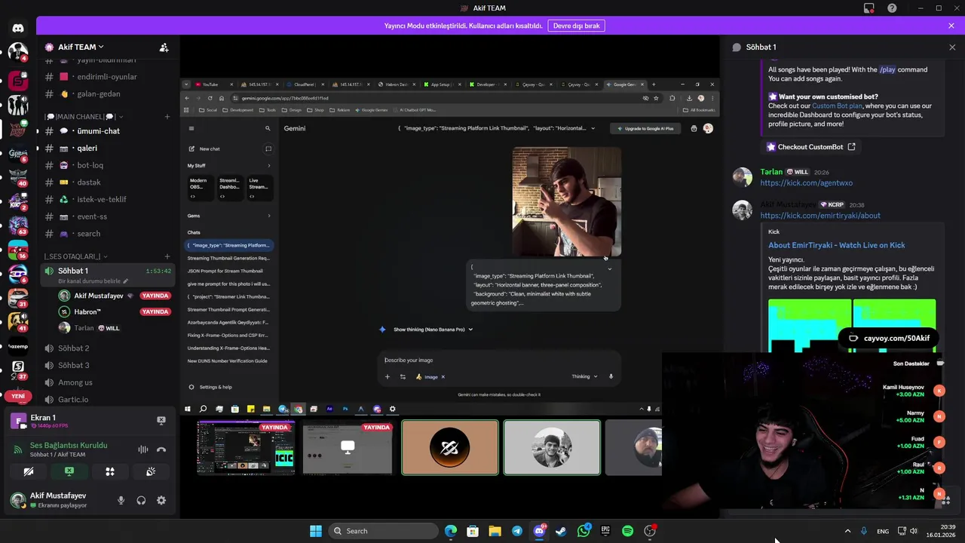
Task: Click the YENİ new badge in server list
Action: pyautogui.click(x=18, y=396)
